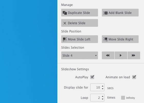Click the Move Slide Left icon
This screenshot has width=144, height=103.
[65, 39]
